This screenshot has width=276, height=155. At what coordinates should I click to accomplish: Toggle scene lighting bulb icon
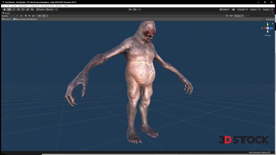tap(25, 16)
